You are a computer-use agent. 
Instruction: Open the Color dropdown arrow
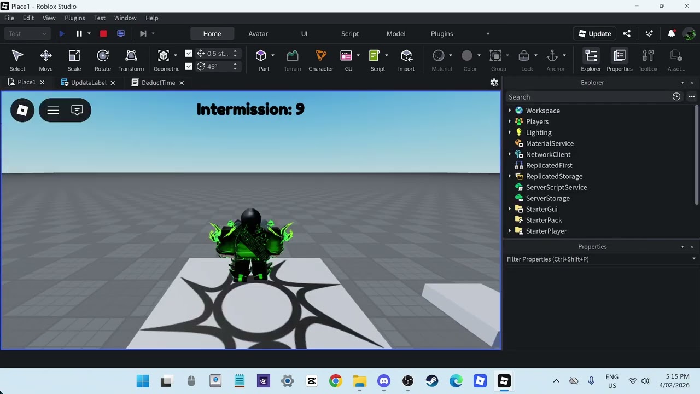click(479, 55)
